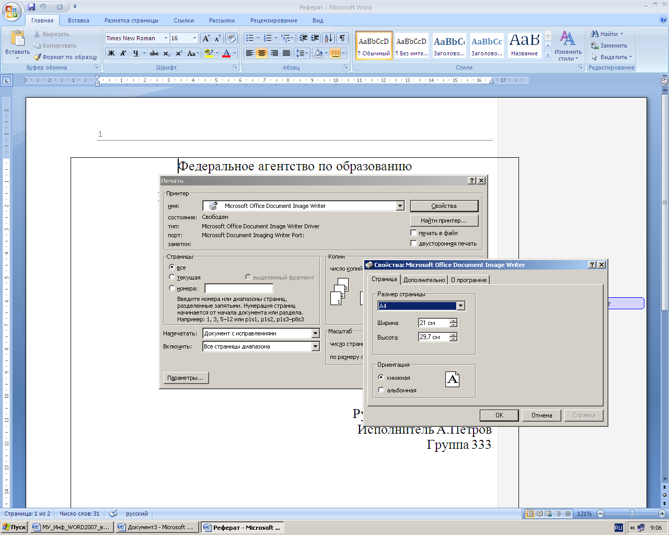Click 'Найти принтер...' button

444,220
